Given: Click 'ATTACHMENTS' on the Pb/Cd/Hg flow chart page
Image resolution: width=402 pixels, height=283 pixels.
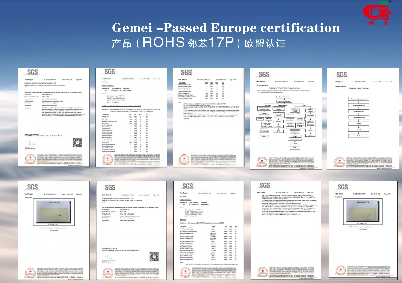Looking at the screenshot, I should (262, 85).
